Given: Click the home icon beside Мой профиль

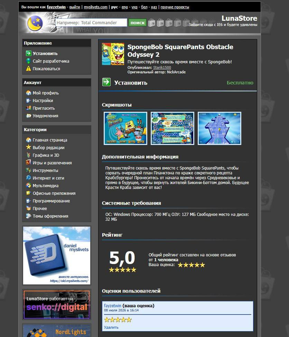Looking at the screenshot, I should (29, 93).
